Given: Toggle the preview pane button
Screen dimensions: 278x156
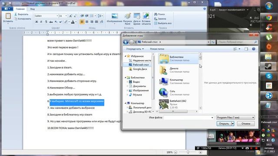Looking at the screenshot, I should pyautogui.click(x=246, y=49).
